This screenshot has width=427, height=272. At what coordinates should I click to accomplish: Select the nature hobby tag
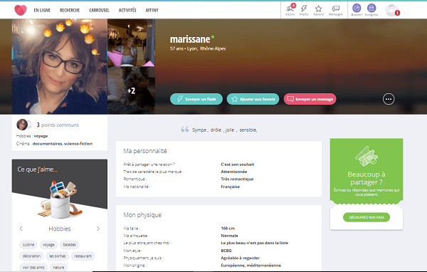pyautogui.click(x=58, y=267)
